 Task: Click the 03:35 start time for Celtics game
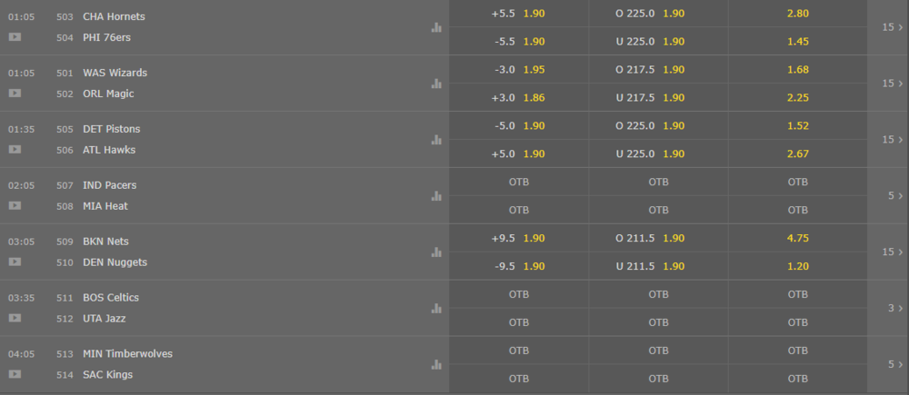(21, 298)
